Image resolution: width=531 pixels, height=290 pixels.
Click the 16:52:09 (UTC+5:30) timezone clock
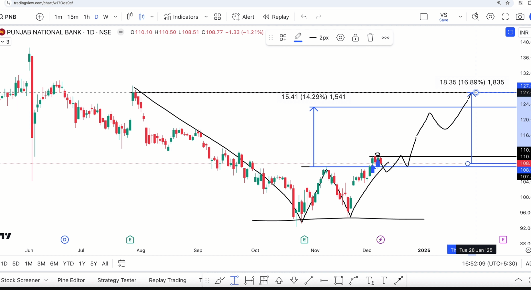click(x=490, y=263)
